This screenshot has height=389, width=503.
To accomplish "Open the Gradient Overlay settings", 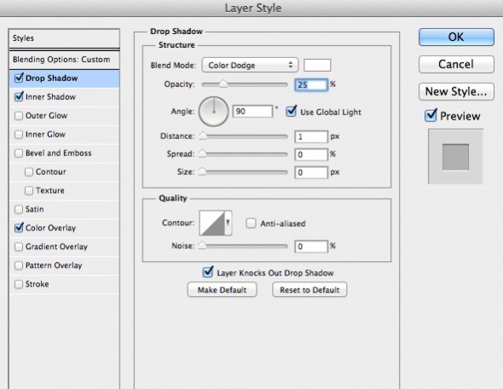I will [x=56, y=247].
